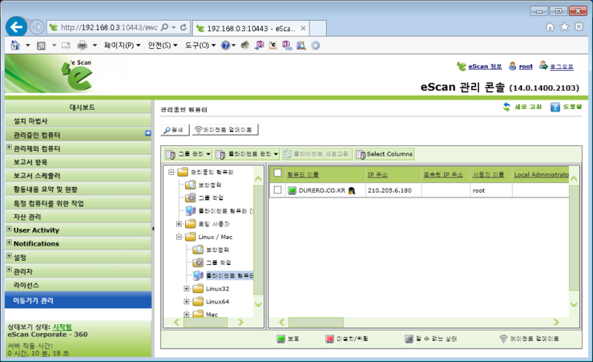Open 설치 마법사 in sidebar
The height and width of the screenshot is (362, 593).
79,120
